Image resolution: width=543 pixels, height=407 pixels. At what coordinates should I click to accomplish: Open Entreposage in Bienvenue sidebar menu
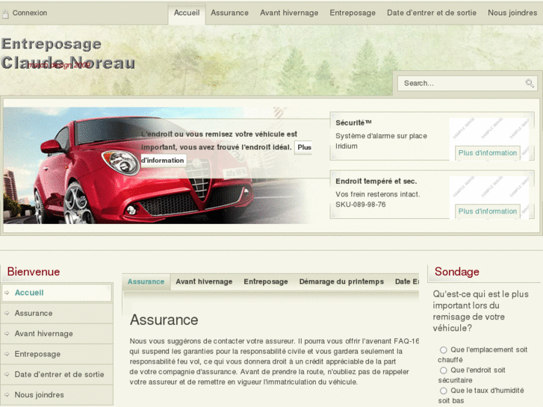(x=57, y=354)
